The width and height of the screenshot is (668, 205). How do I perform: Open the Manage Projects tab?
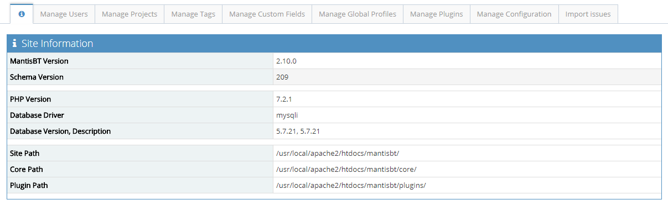pos(130,14)
